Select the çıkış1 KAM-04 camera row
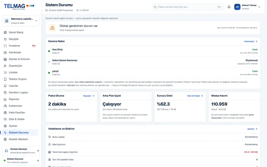267x167 pixels. tap(153, 73)
